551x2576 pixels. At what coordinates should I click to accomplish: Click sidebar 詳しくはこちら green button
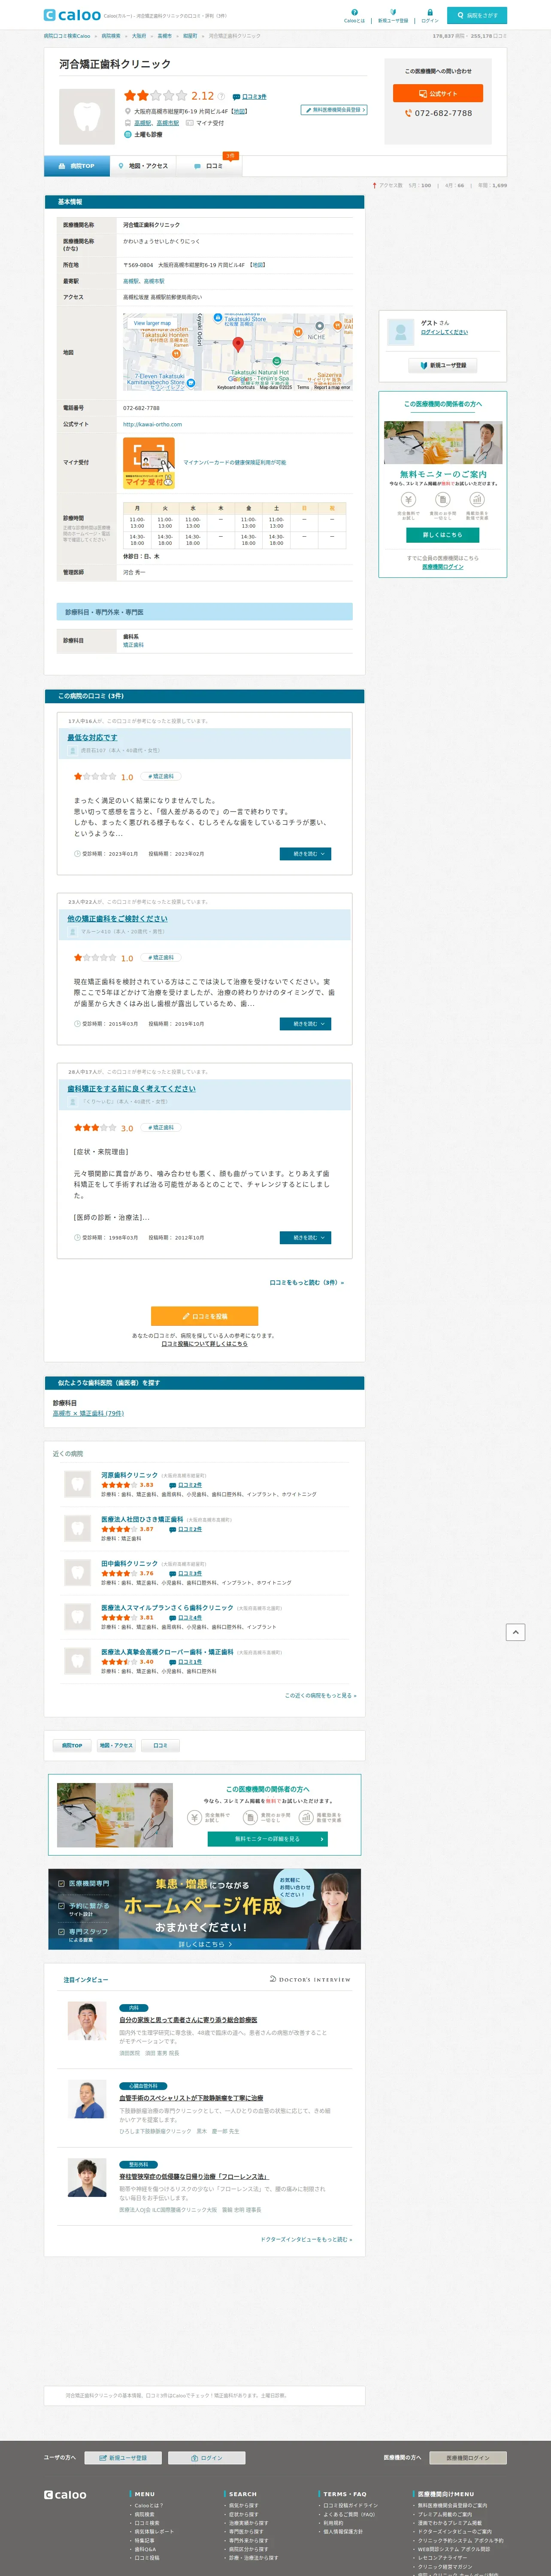(442, 535)
